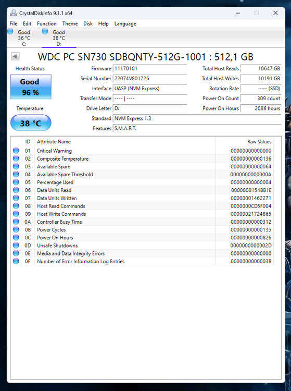
Task: Click status orb for Host Write Commands
Action: tap(16, 214)
